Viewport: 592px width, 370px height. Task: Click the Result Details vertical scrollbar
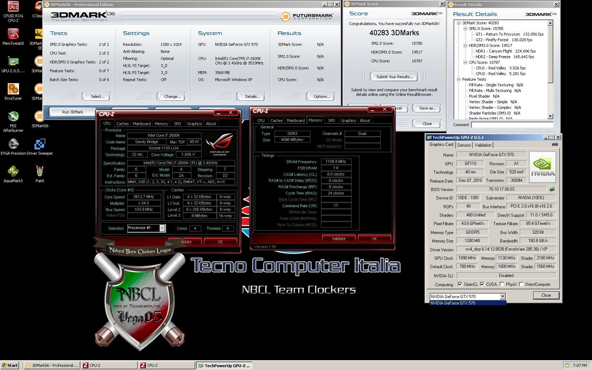(550, 70)
